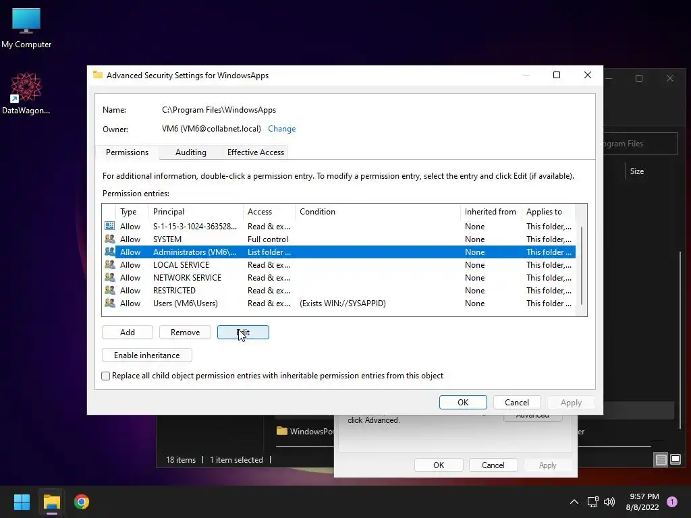
Task: Sort entries by Inherited from column header
Action: point(491,211)
